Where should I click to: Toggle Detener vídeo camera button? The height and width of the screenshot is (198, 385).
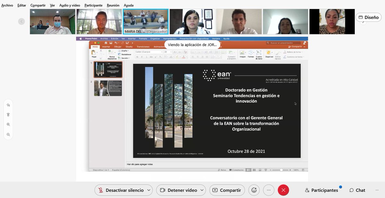pos(179,190)
